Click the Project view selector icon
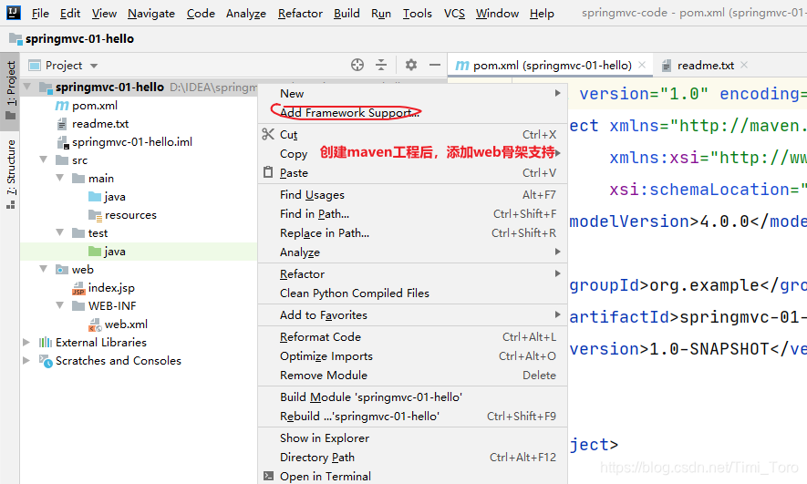This screenshot has height=484, width=807. coord(35,66)
